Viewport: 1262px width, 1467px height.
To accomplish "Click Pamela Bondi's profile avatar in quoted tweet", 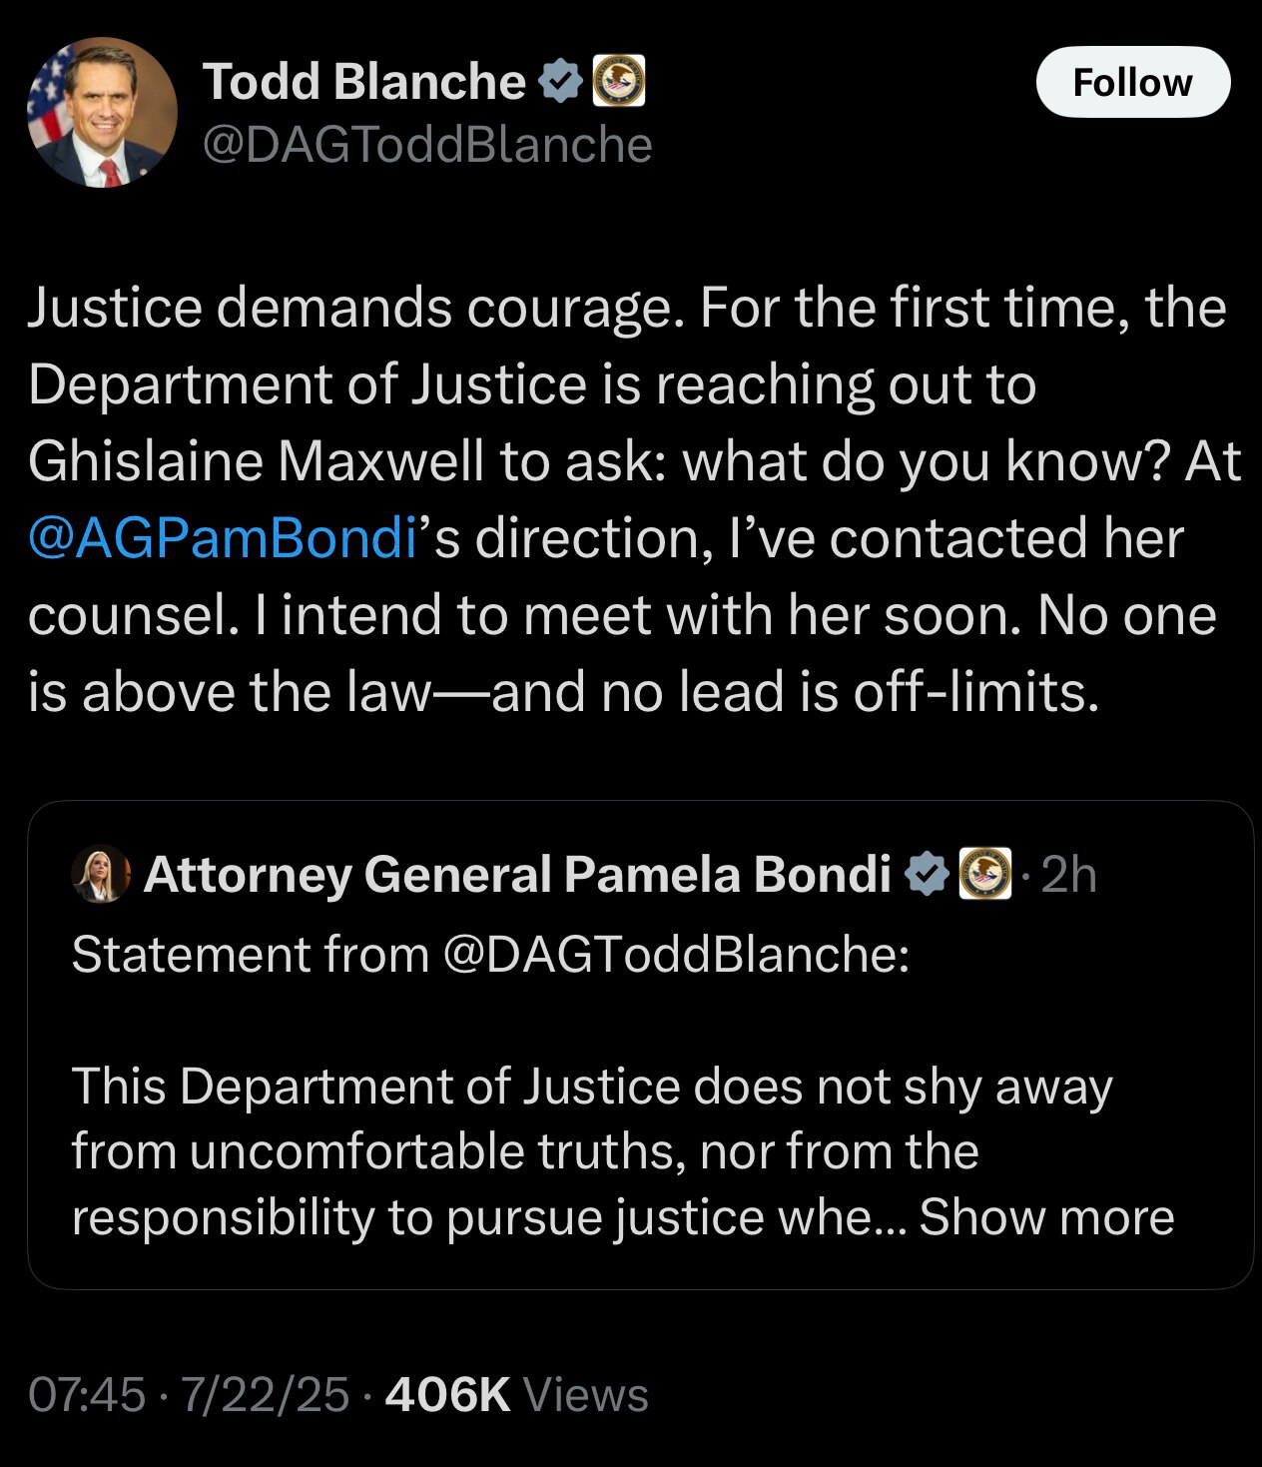I will click(x=99, y=874).
